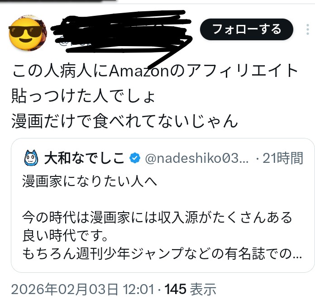Viewport: 315px width, 304px height.
Task: Click the フォローする follow button
Action: click(247, 29)
